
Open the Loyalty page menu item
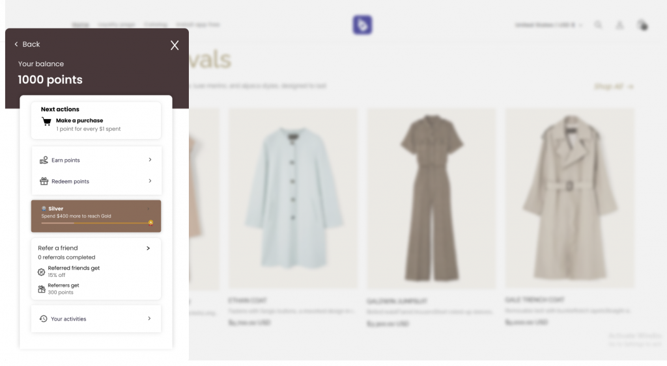[117, 25]
